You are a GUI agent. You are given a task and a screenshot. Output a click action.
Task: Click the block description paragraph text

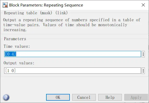point(72,25)
